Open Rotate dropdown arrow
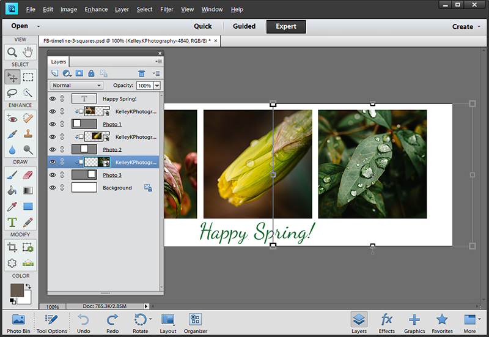This screenshot has width=489, height=337. (150, 319)
